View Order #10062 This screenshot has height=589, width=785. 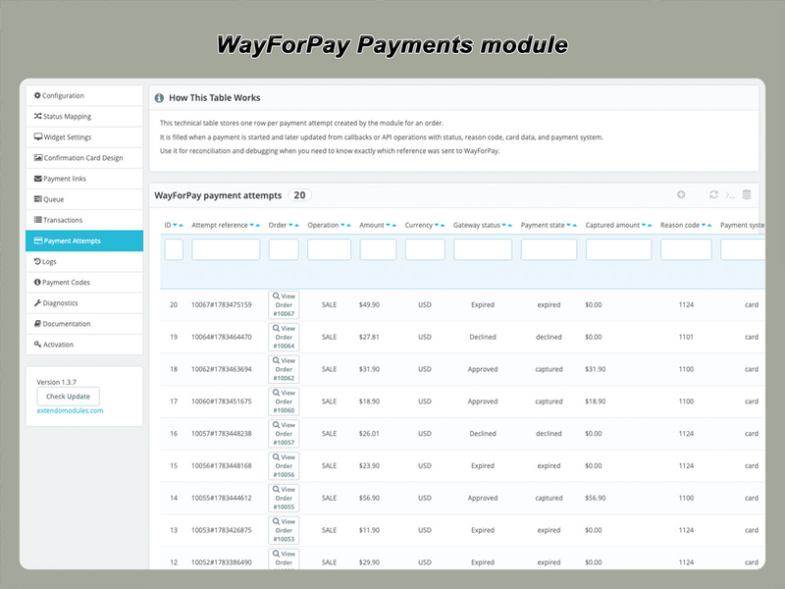point(284,369)
